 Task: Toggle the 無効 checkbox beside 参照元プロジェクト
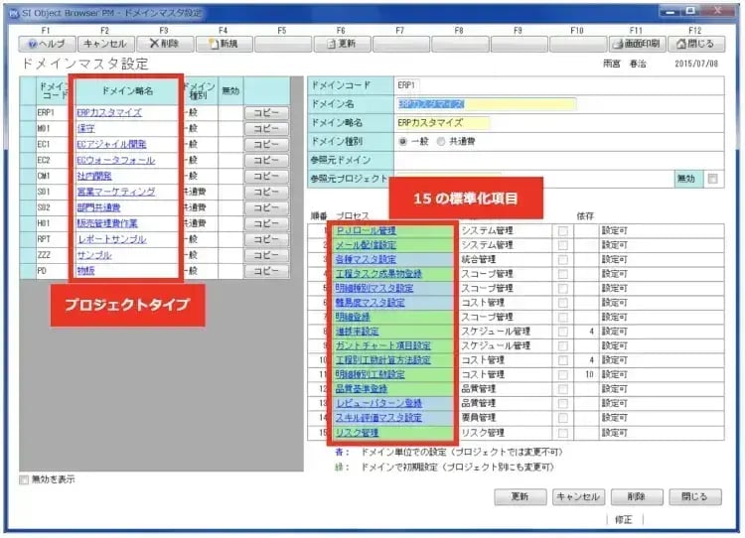[712, 179]
